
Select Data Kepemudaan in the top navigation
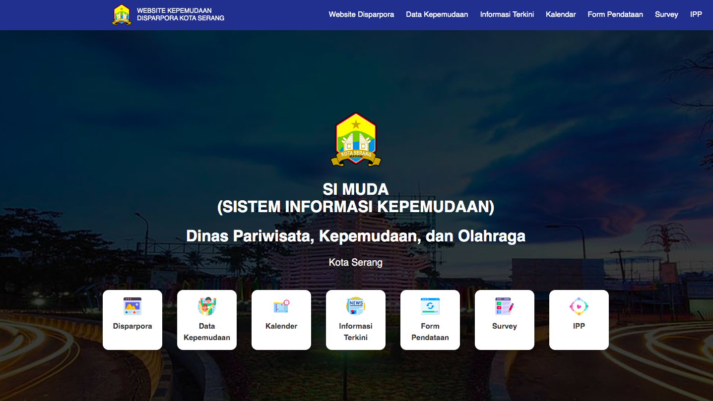pos(437,14)
